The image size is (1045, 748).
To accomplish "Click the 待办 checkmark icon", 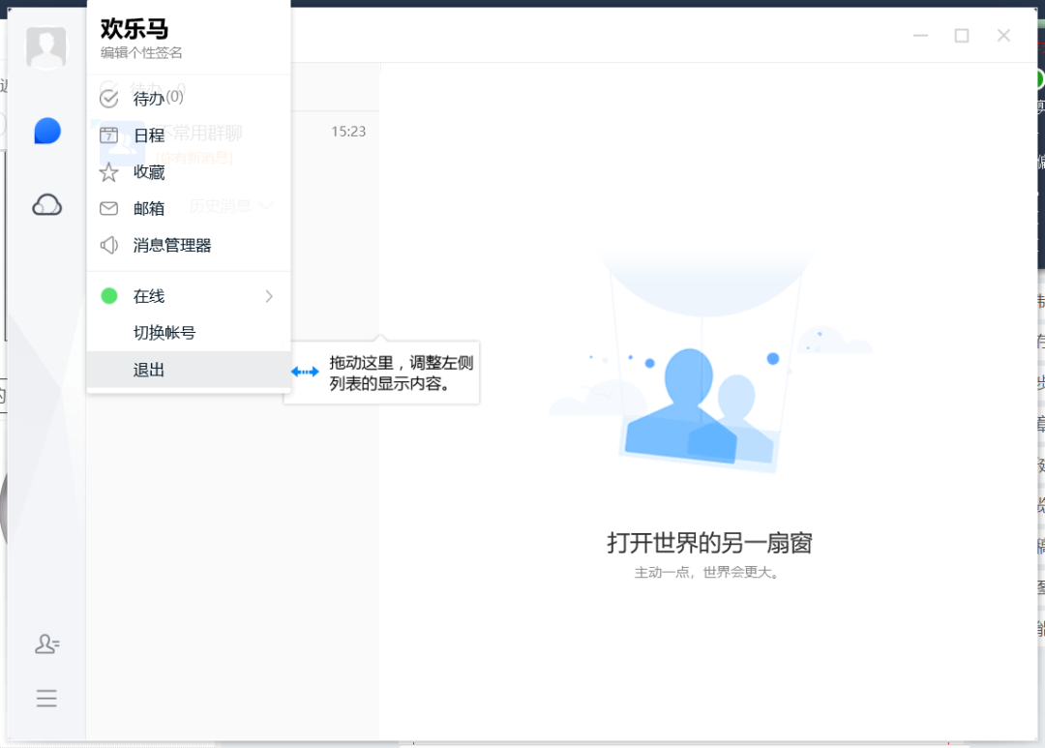I will pos(108,99).
